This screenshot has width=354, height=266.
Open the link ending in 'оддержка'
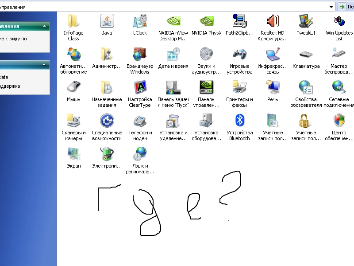(x=10, y=86)
